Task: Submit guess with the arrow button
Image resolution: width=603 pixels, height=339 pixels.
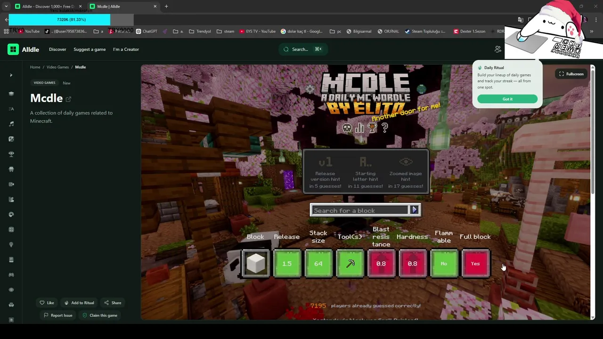Action: [415, 210]
